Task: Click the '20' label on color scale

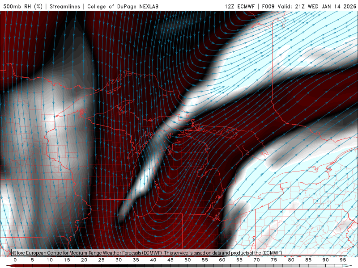Action: [84, 260]
